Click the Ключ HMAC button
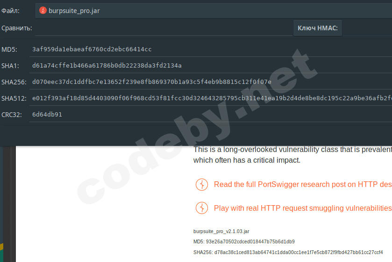 point(318,28)
